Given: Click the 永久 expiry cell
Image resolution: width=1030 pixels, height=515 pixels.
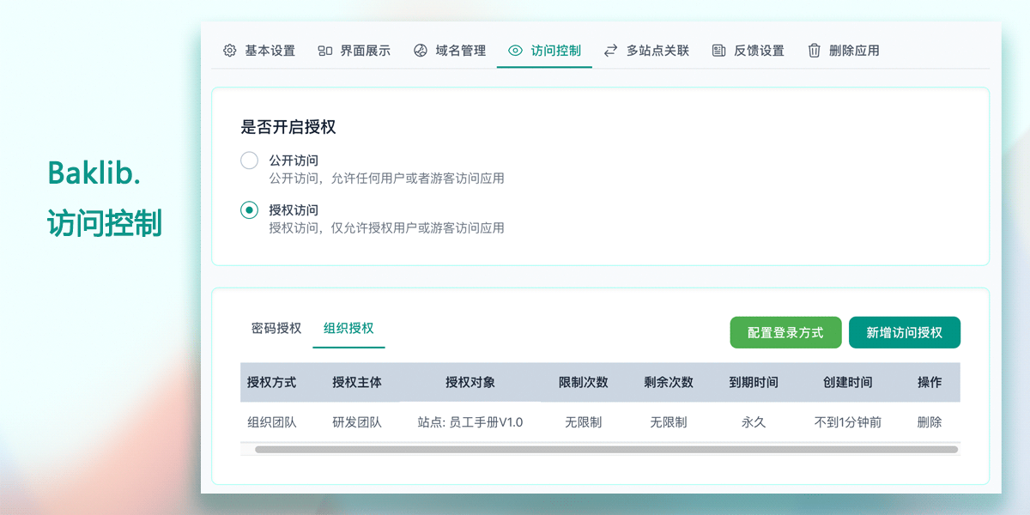Looking at the screenshot, I should [754, 422].
